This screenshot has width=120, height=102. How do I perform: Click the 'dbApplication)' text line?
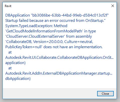(18, 79)
